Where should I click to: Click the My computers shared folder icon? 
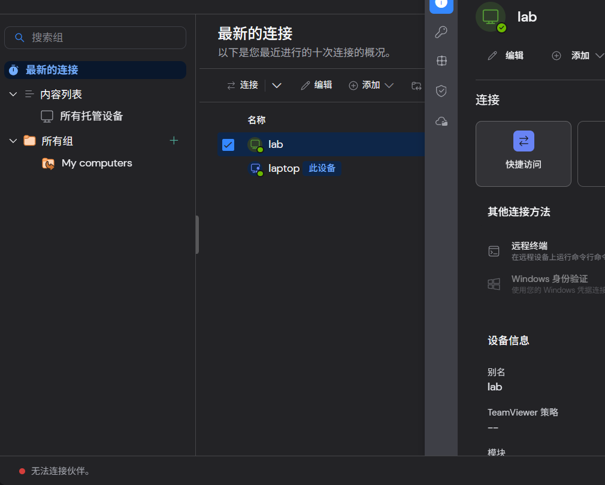click(x=48, y=163)
